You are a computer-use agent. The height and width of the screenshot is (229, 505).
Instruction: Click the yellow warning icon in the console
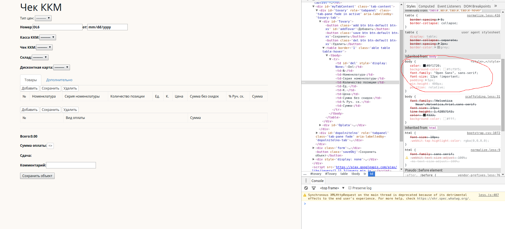tap(305, 195)
